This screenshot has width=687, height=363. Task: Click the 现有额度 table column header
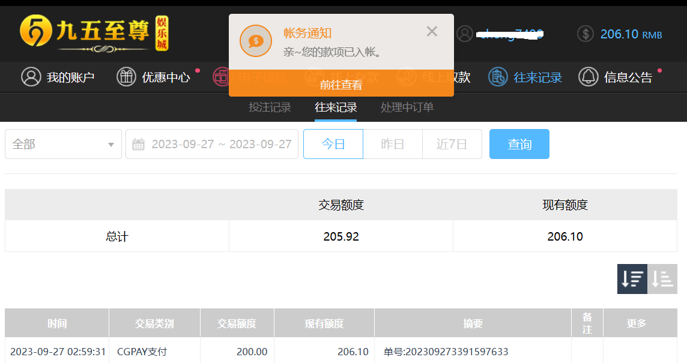coord(324,323)
